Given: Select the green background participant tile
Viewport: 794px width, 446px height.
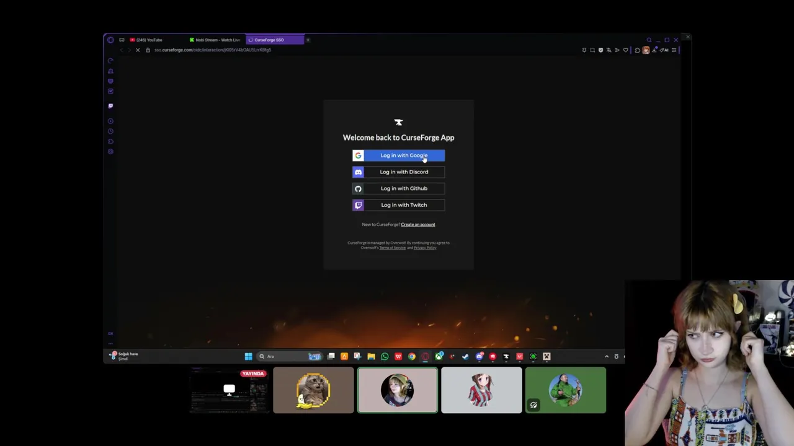Looking at the screenshot, I should tap(566, 390).
